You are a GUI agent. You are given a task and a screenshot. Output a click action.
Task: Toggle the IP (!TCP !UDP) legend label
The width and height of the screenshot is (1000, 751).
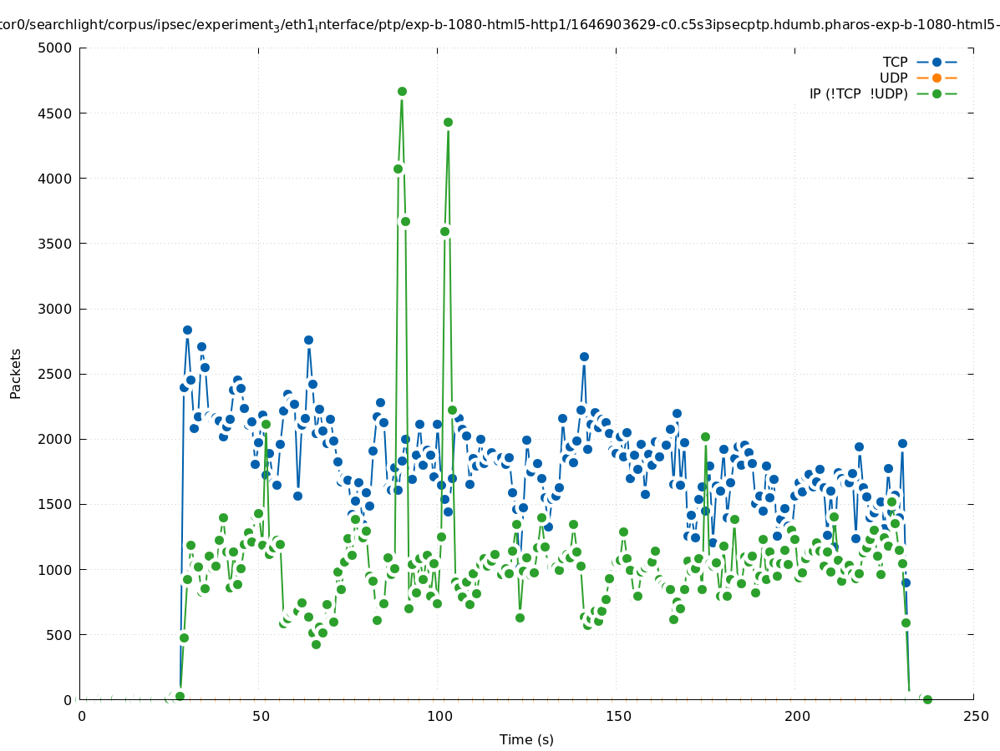click(x=858, y=93)
